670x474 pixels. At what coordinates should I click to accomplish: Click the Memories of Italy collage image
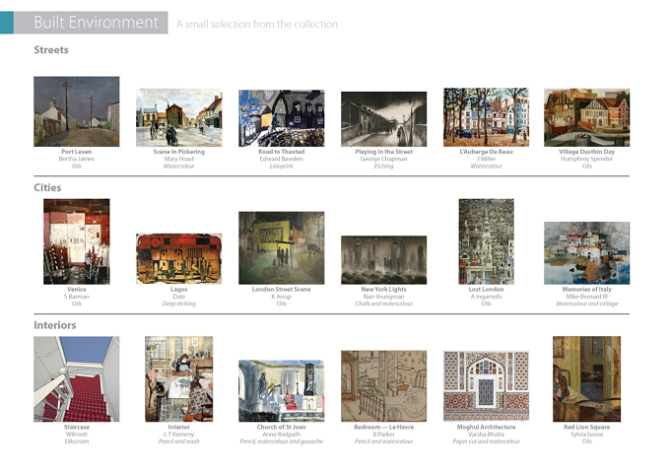tap(586, 253)
